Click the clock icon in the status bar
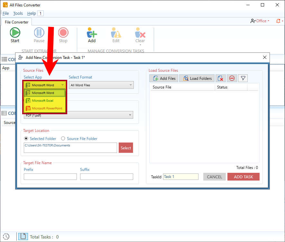This screenshot has width=285, height=242. pos(6,236)
